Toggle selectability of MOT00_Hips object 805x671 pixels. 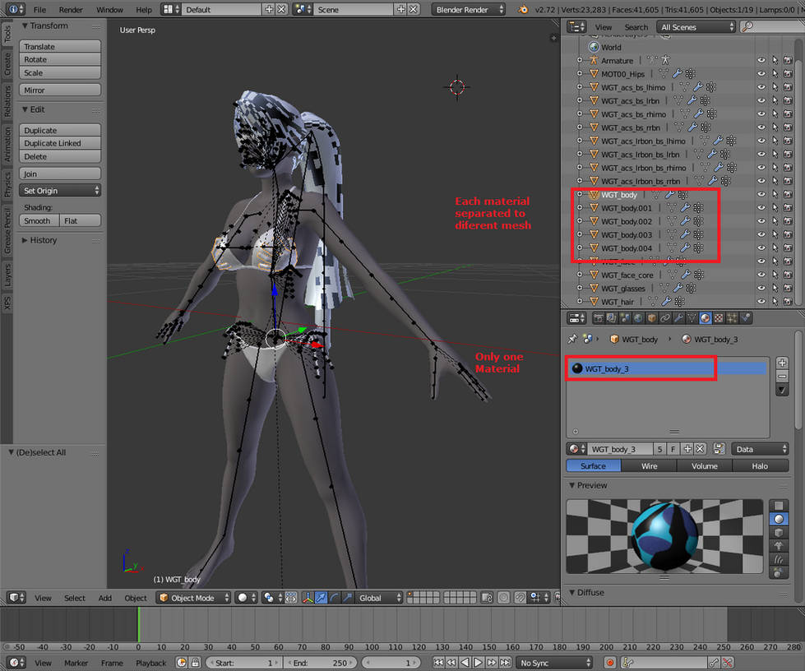[775, 73]
